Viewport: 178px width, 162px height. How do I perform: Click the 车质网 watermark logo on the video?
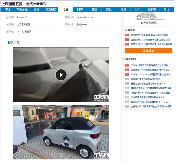[101, 98]
